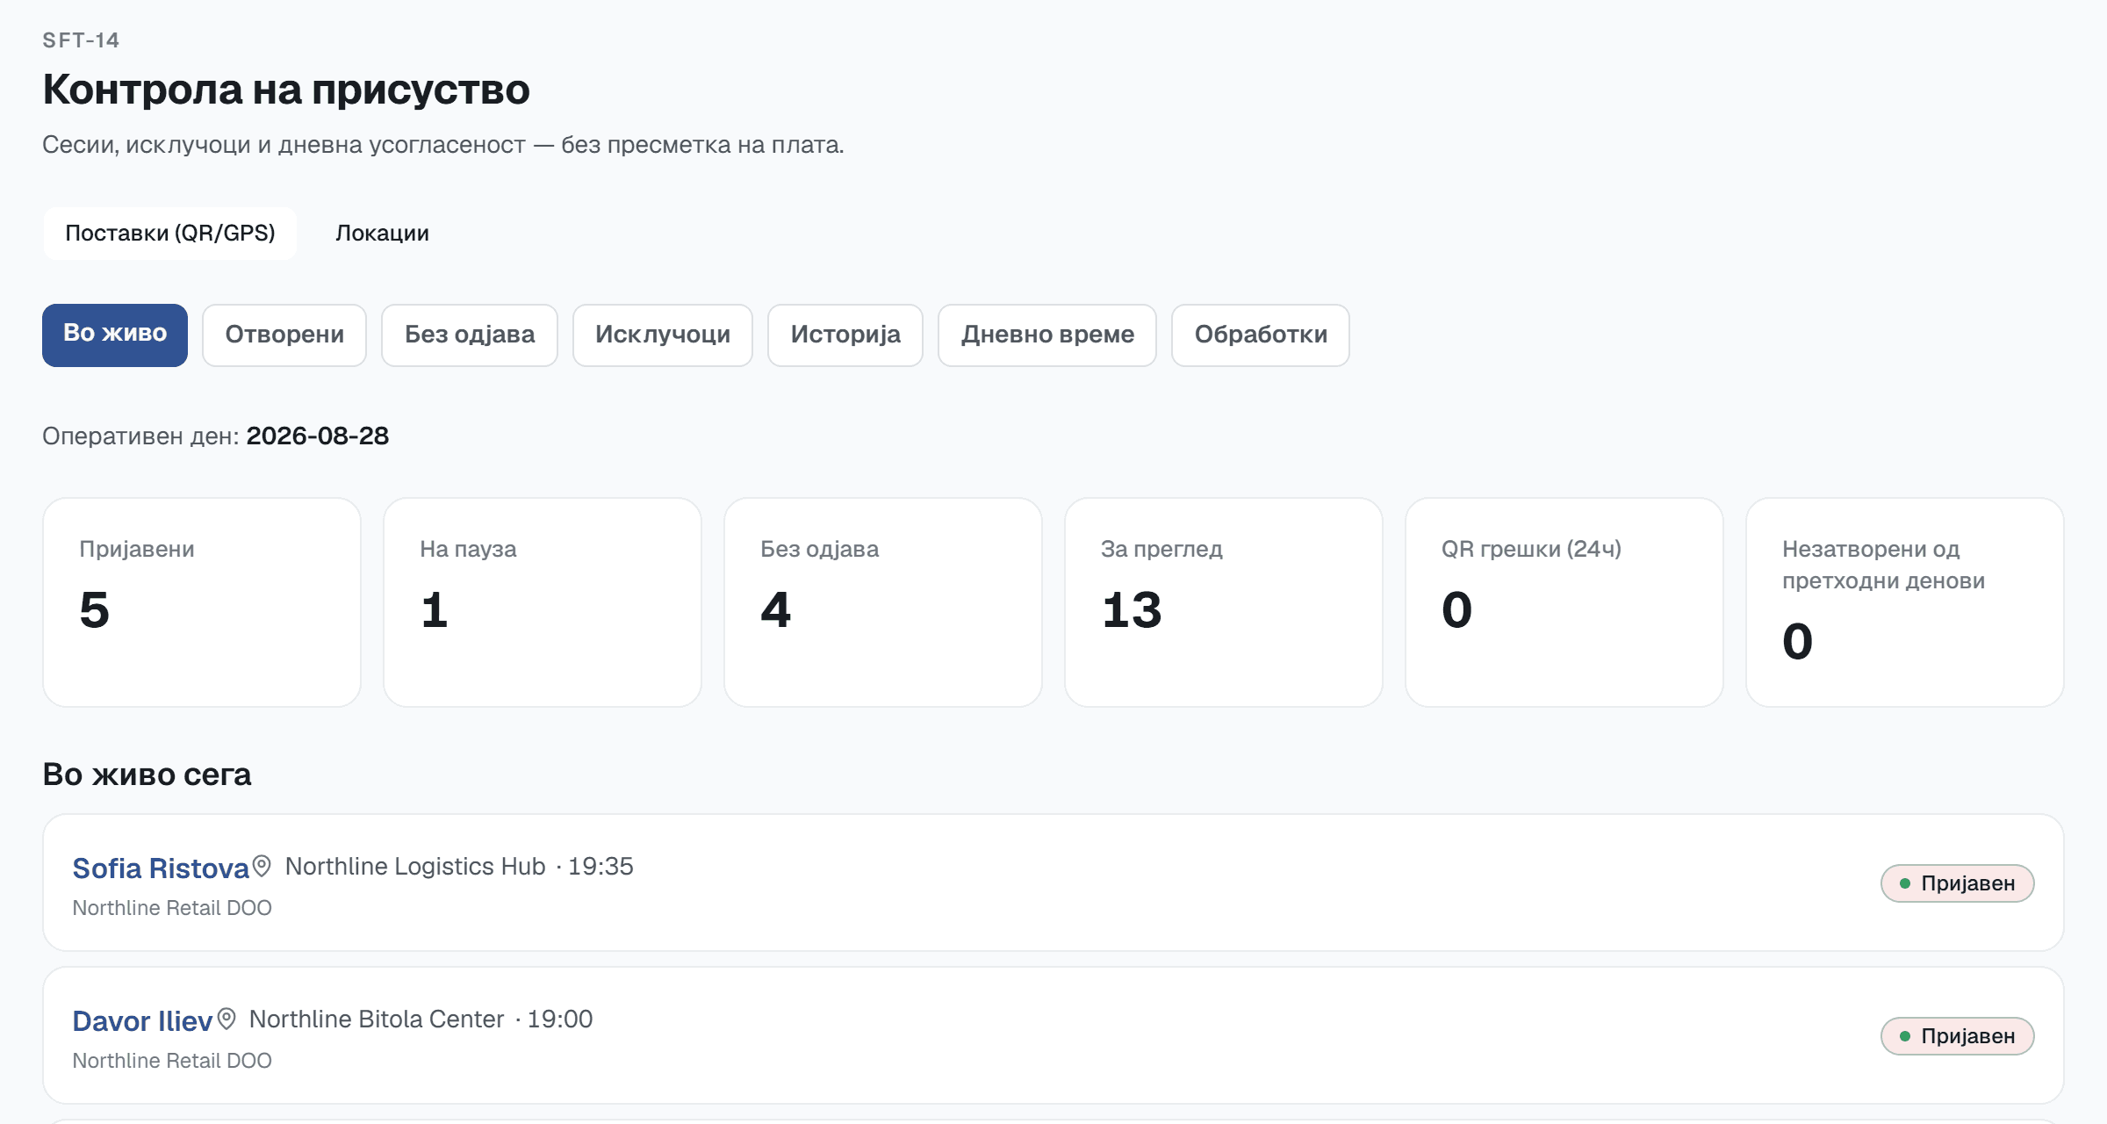Click the 19:35 check-in time
The width and height of the screenshot is (2107, 1124).
(x=600, y=867)
